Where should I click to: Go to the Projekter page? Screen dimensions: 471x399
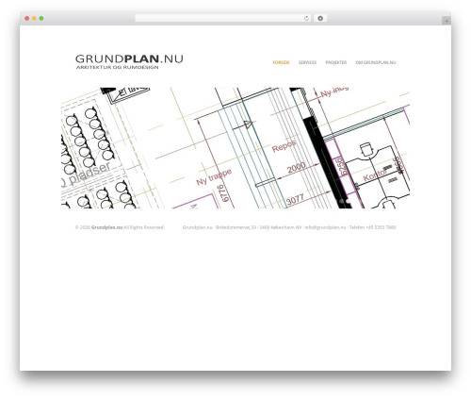(x=336, y=62)
